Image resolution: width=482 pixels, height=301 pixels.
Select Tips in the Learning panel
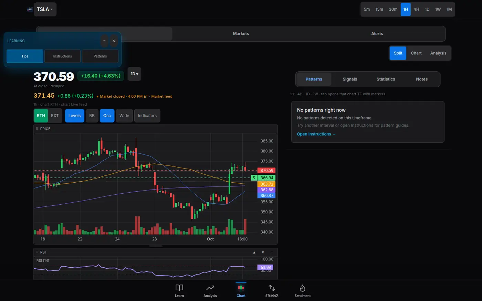[x=25, y=56]
